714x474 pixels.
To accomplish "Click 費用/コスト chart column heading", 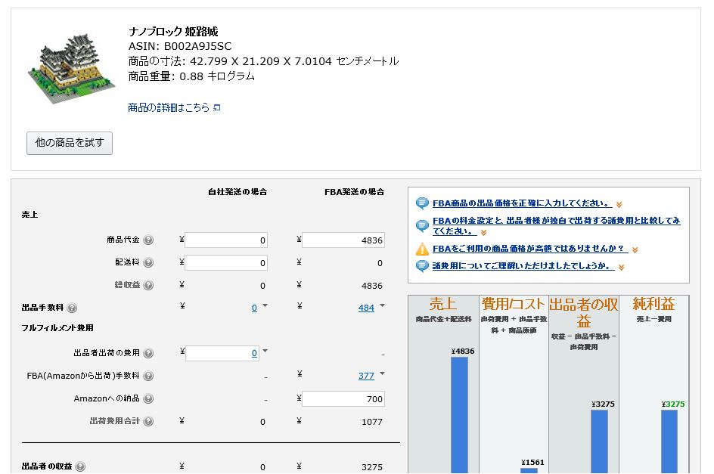I will tap(513, 304).
